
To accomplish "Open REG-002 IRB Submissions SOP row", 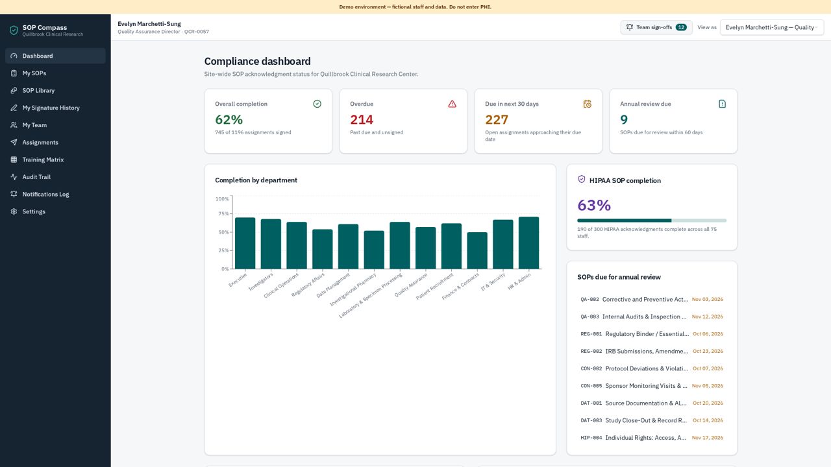I will [x=652, y=352].
